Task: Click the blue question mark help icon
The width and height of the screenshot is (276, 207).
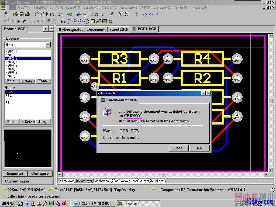Action: [157, 14]
